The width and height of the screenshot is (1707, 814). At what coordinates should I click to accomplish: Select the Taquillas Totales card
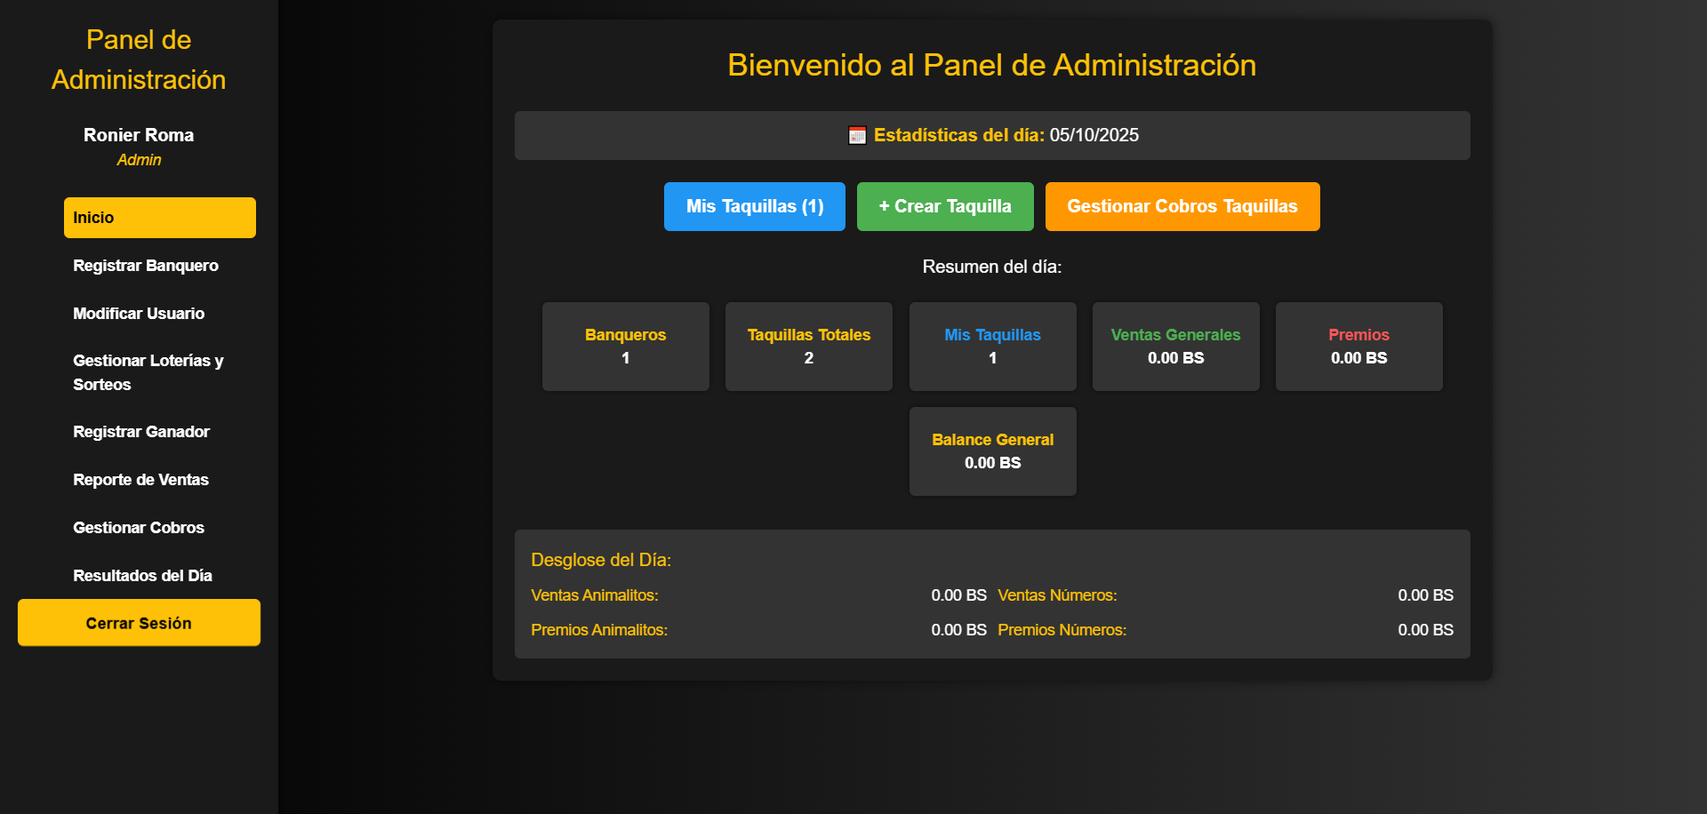pyautogui.click(x=809, y=347)
